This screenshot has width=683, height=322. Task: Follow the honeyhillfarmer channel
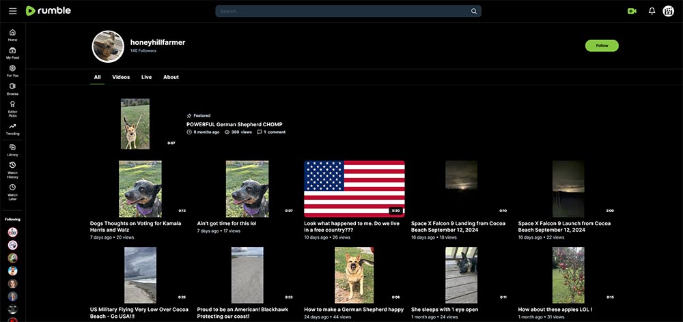click(x=602, y=46)
